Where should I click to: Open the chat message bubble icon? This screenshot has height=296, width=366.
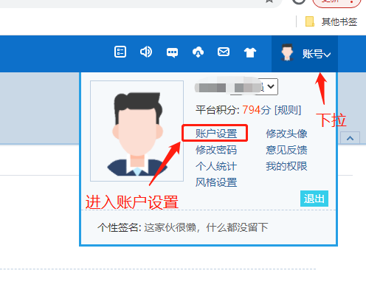coord(172,52)
